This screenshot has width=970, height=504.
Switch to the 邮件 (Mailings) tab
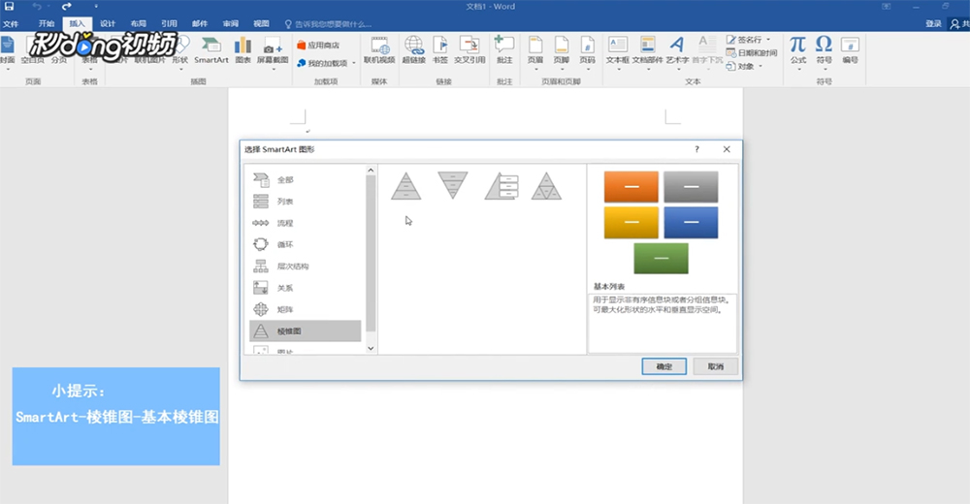point(200,23)
